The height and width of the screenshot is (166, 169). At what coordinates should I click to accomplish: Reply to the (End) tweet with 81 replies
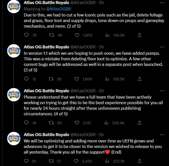click(x=26, y=161)
